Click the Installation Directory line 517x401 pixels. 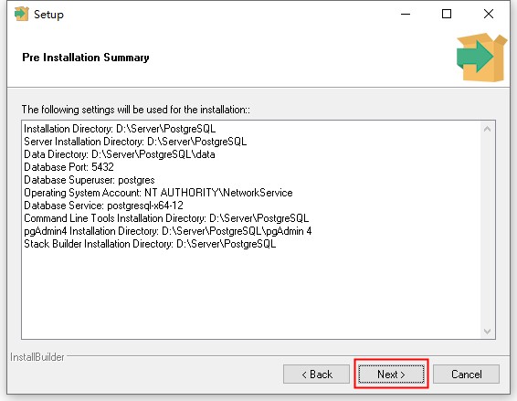[x=120, y=129]
